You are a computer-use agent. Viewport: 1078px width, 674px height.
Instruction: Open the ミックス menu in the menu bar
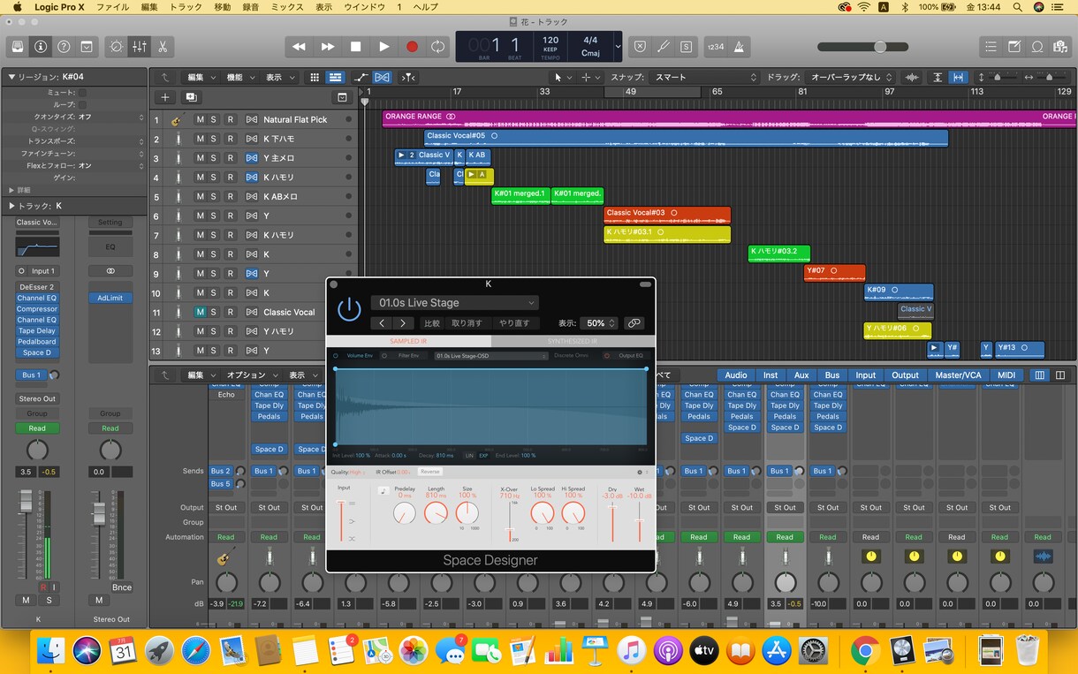[286, 7]
